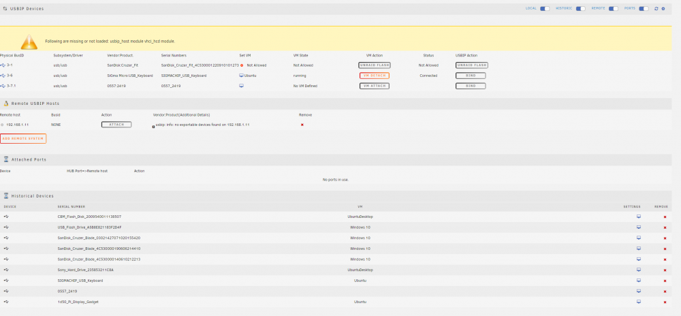Click the USBIP Devices section header icon

coord(5,8)
